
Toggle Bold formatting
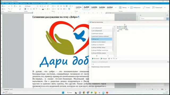[x=25, y=9]
